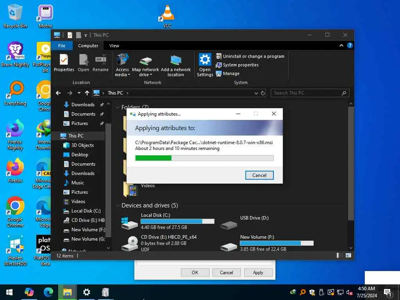Open Explorer help question mark icon
This screenshot has height=300, width=400.
350,45
